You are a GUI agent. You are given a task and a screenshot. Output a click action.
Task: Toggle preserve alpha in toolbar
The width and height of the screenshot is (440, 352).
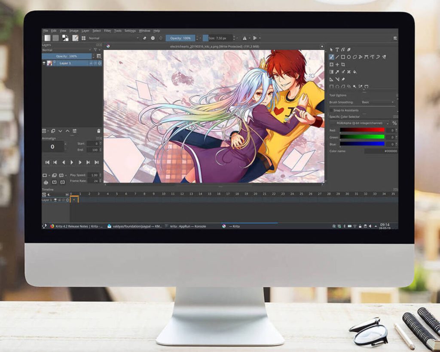153,38
